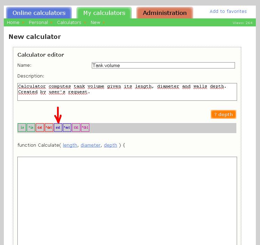
Task: Insert a '*tbl' table element
Action: click(x=85, y=128)
